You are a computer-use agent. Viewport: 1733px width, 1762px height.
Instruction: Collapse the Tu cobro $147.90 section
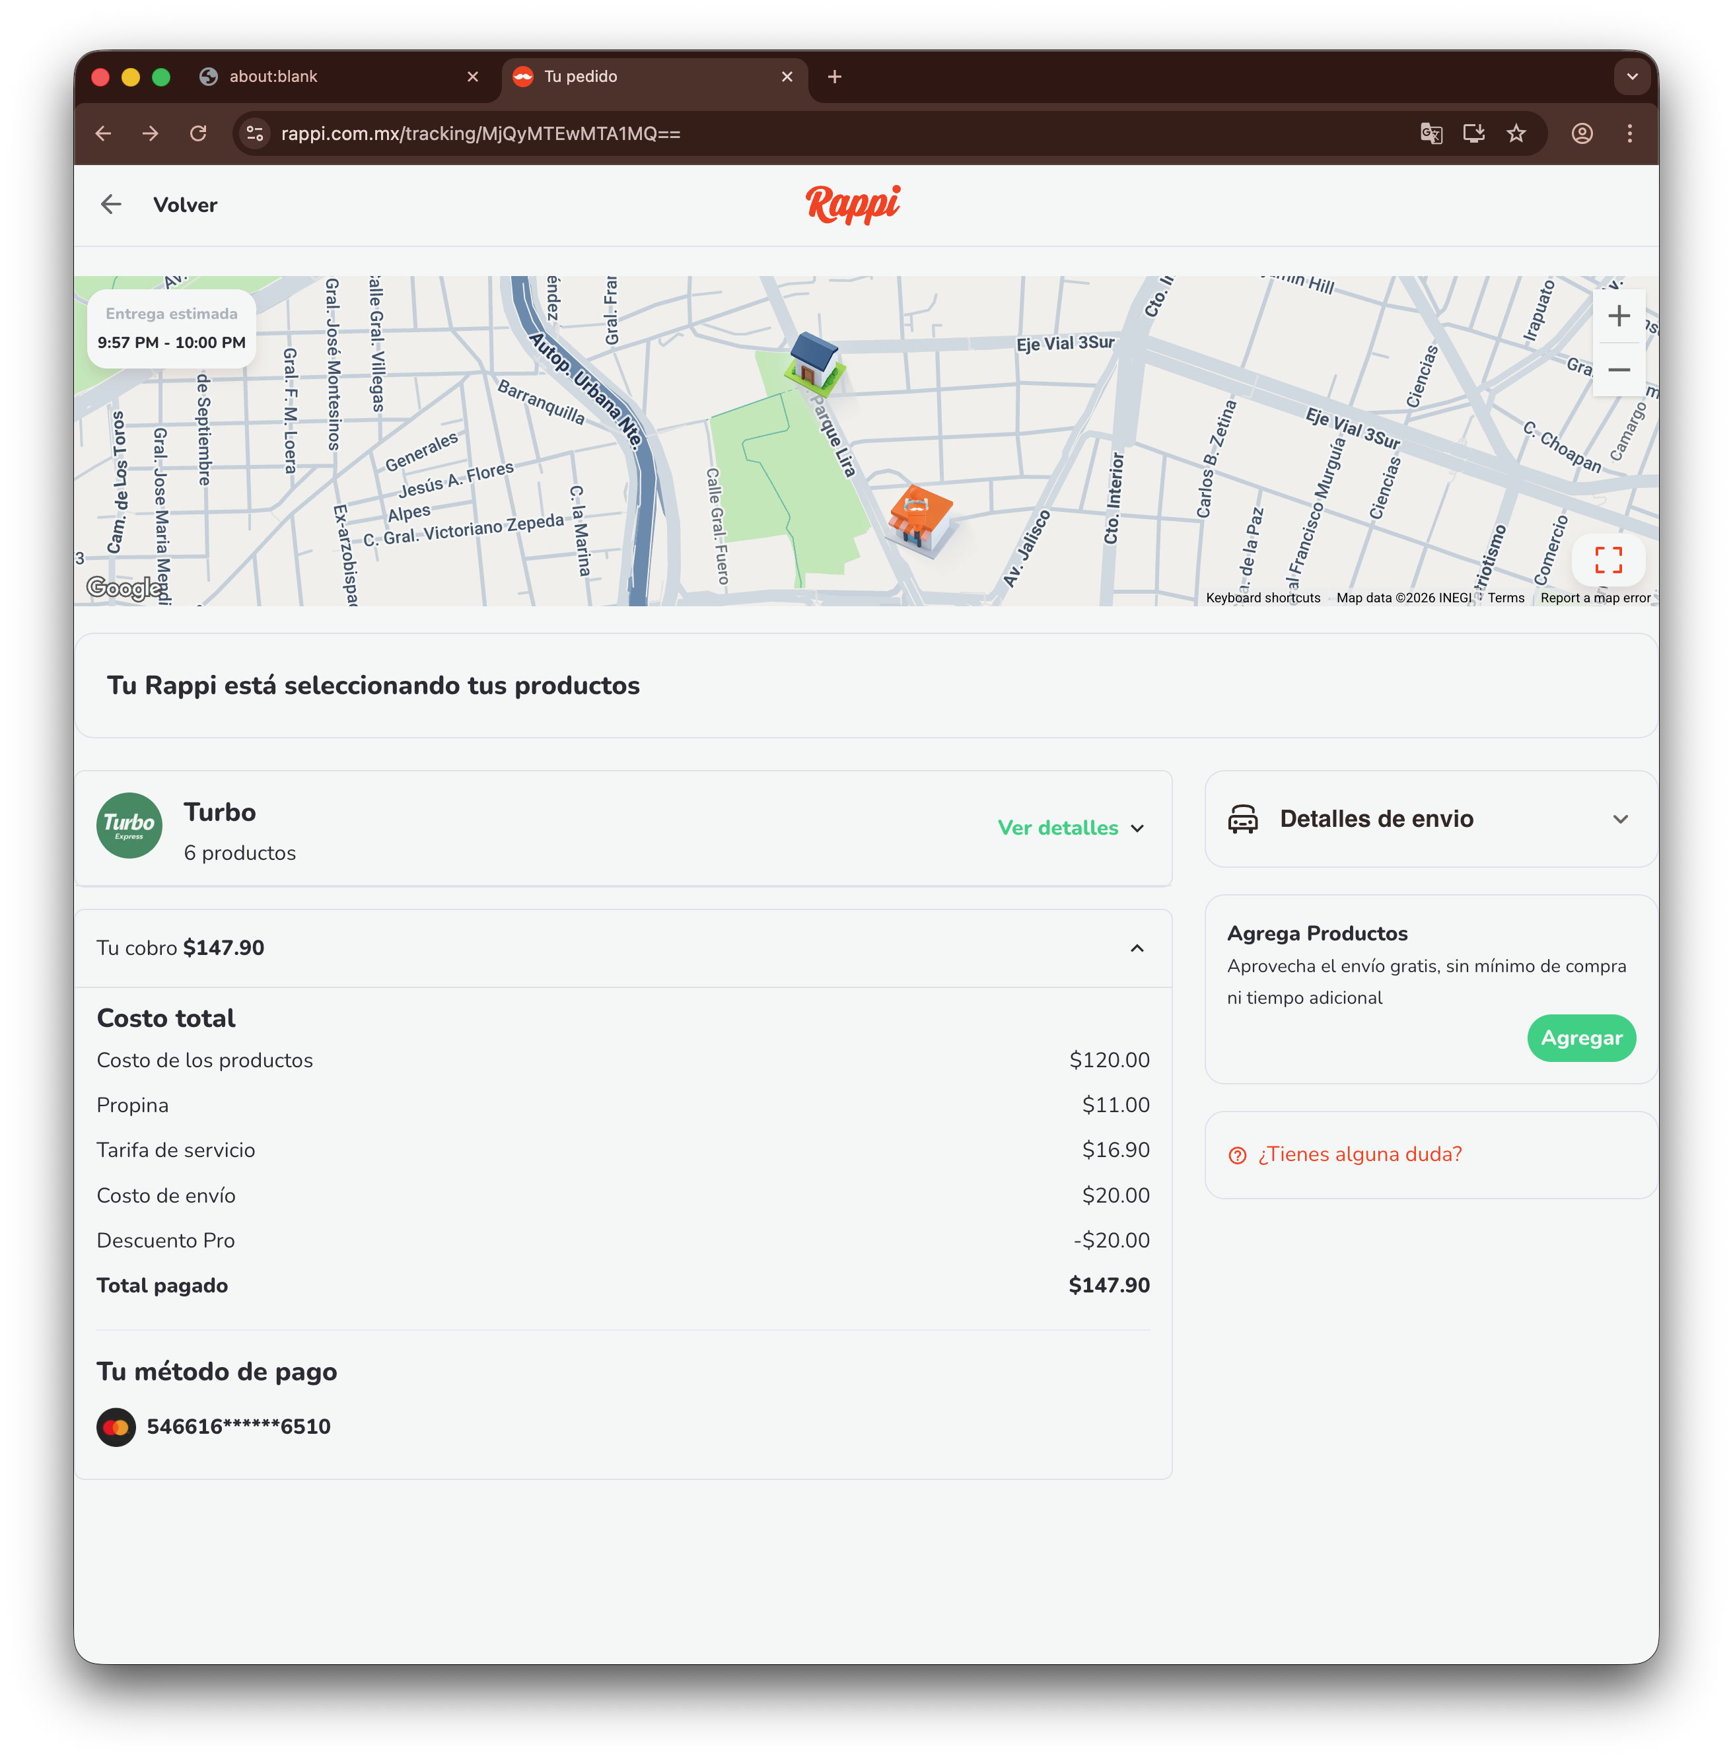[1136, 948]
